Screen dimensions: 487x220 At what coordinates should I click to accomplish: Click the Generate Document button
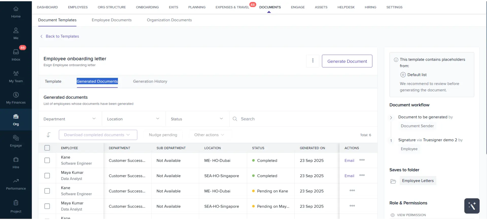(347, 61)
